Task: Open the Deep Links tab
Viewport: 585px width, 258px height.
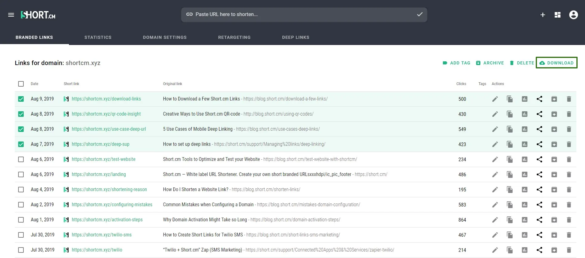Action: 296,37
